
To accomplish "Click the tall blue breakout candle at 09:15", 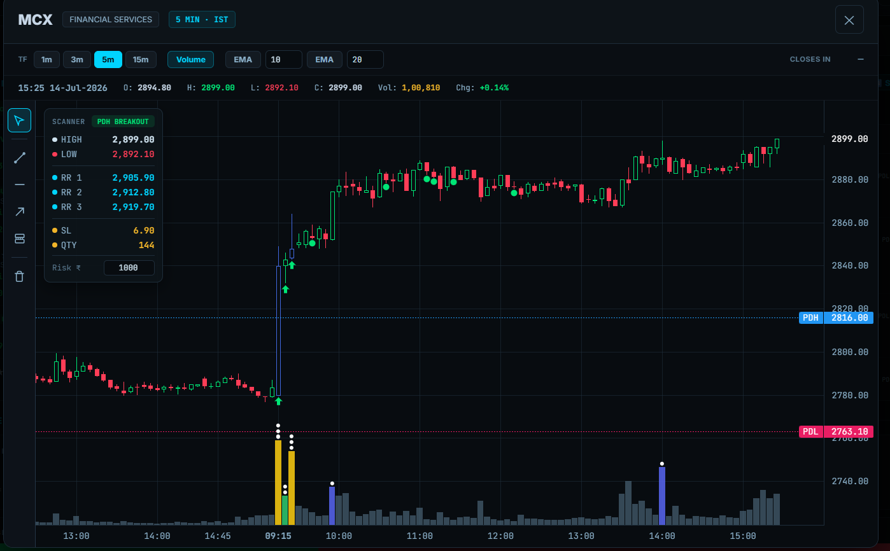I will pyautogui.click(x=278, y=331).
